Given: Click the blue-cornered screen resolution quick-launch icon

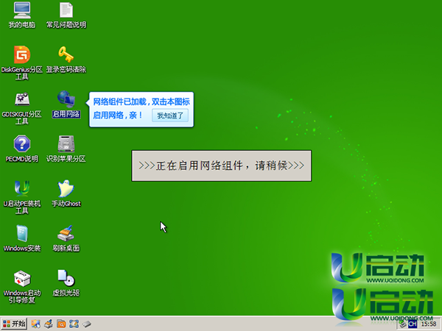Looking at the screenshot, I should pyautogui.click(x=74, y=324).
